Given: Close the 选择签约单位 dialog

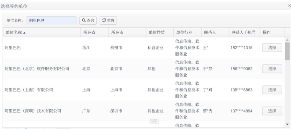Looking at the screenshot, I should [x=289, y=6].
